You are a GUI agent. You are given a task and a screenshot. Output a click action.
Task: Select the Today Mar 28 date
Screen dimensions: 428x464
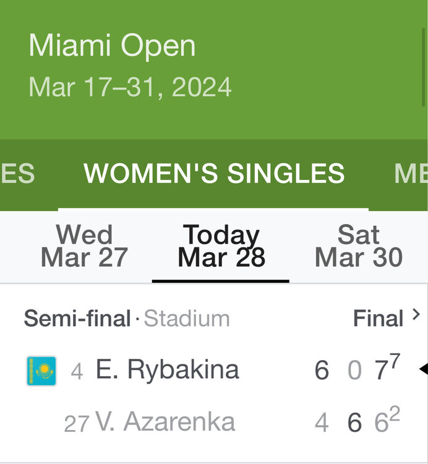click(x=221, y=246)
